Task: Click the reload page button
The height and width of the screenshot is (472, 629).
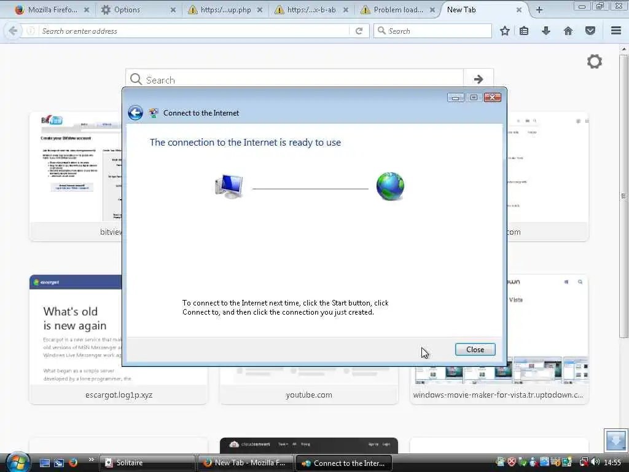Action: [x=359, y=31]
